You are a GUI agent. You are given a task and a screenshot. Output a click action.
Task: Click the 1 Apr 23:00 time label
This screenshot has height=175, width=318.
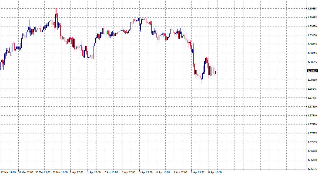pos(94,172)
